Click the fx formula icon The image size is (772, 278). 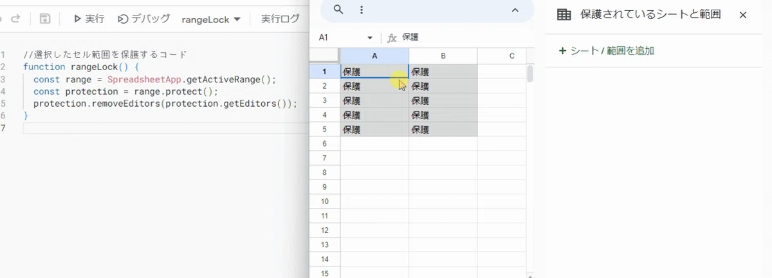(392, 38)
